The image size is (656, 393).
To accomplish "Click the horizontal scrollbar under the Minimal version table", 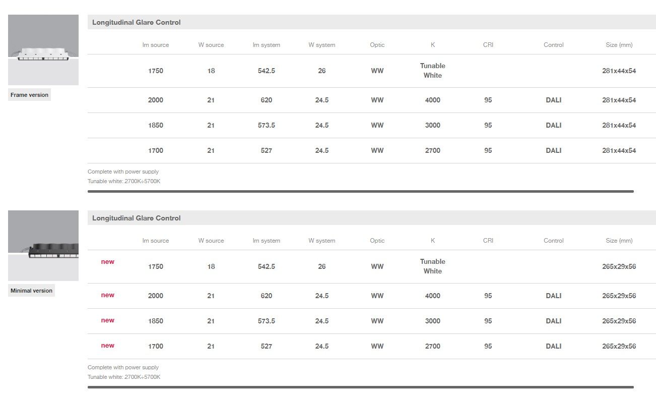I will tap(360, 387).
